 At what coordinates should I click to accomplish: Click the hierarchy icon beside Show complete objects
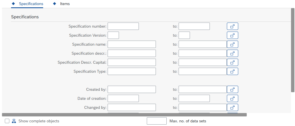point(14,121)
